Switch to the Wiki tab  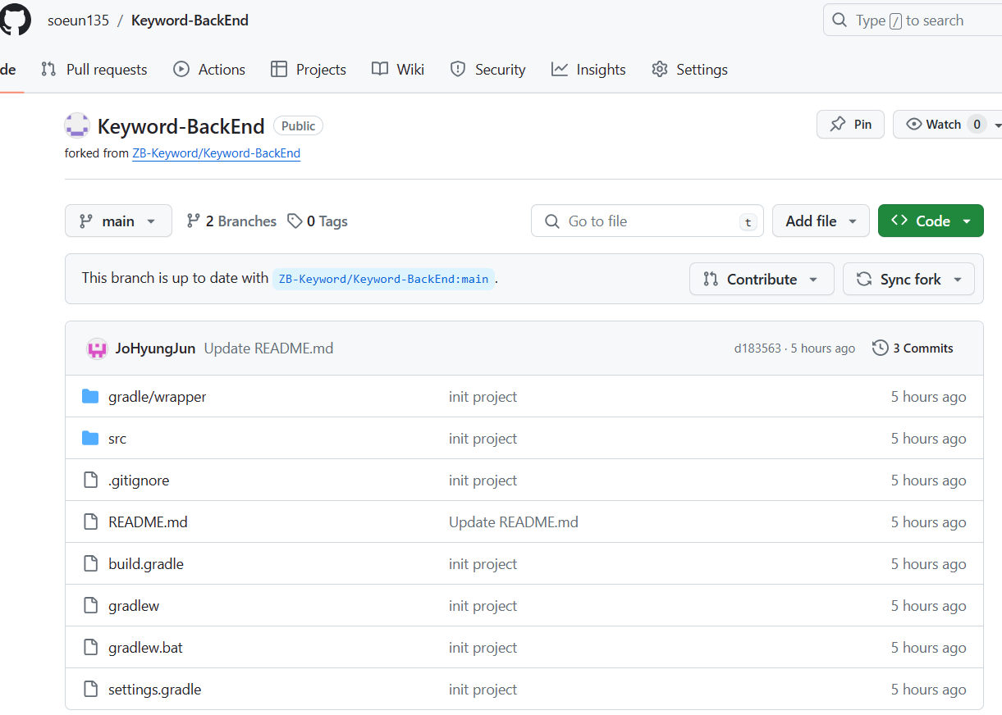pyautogui.click(x=398, y=70)
